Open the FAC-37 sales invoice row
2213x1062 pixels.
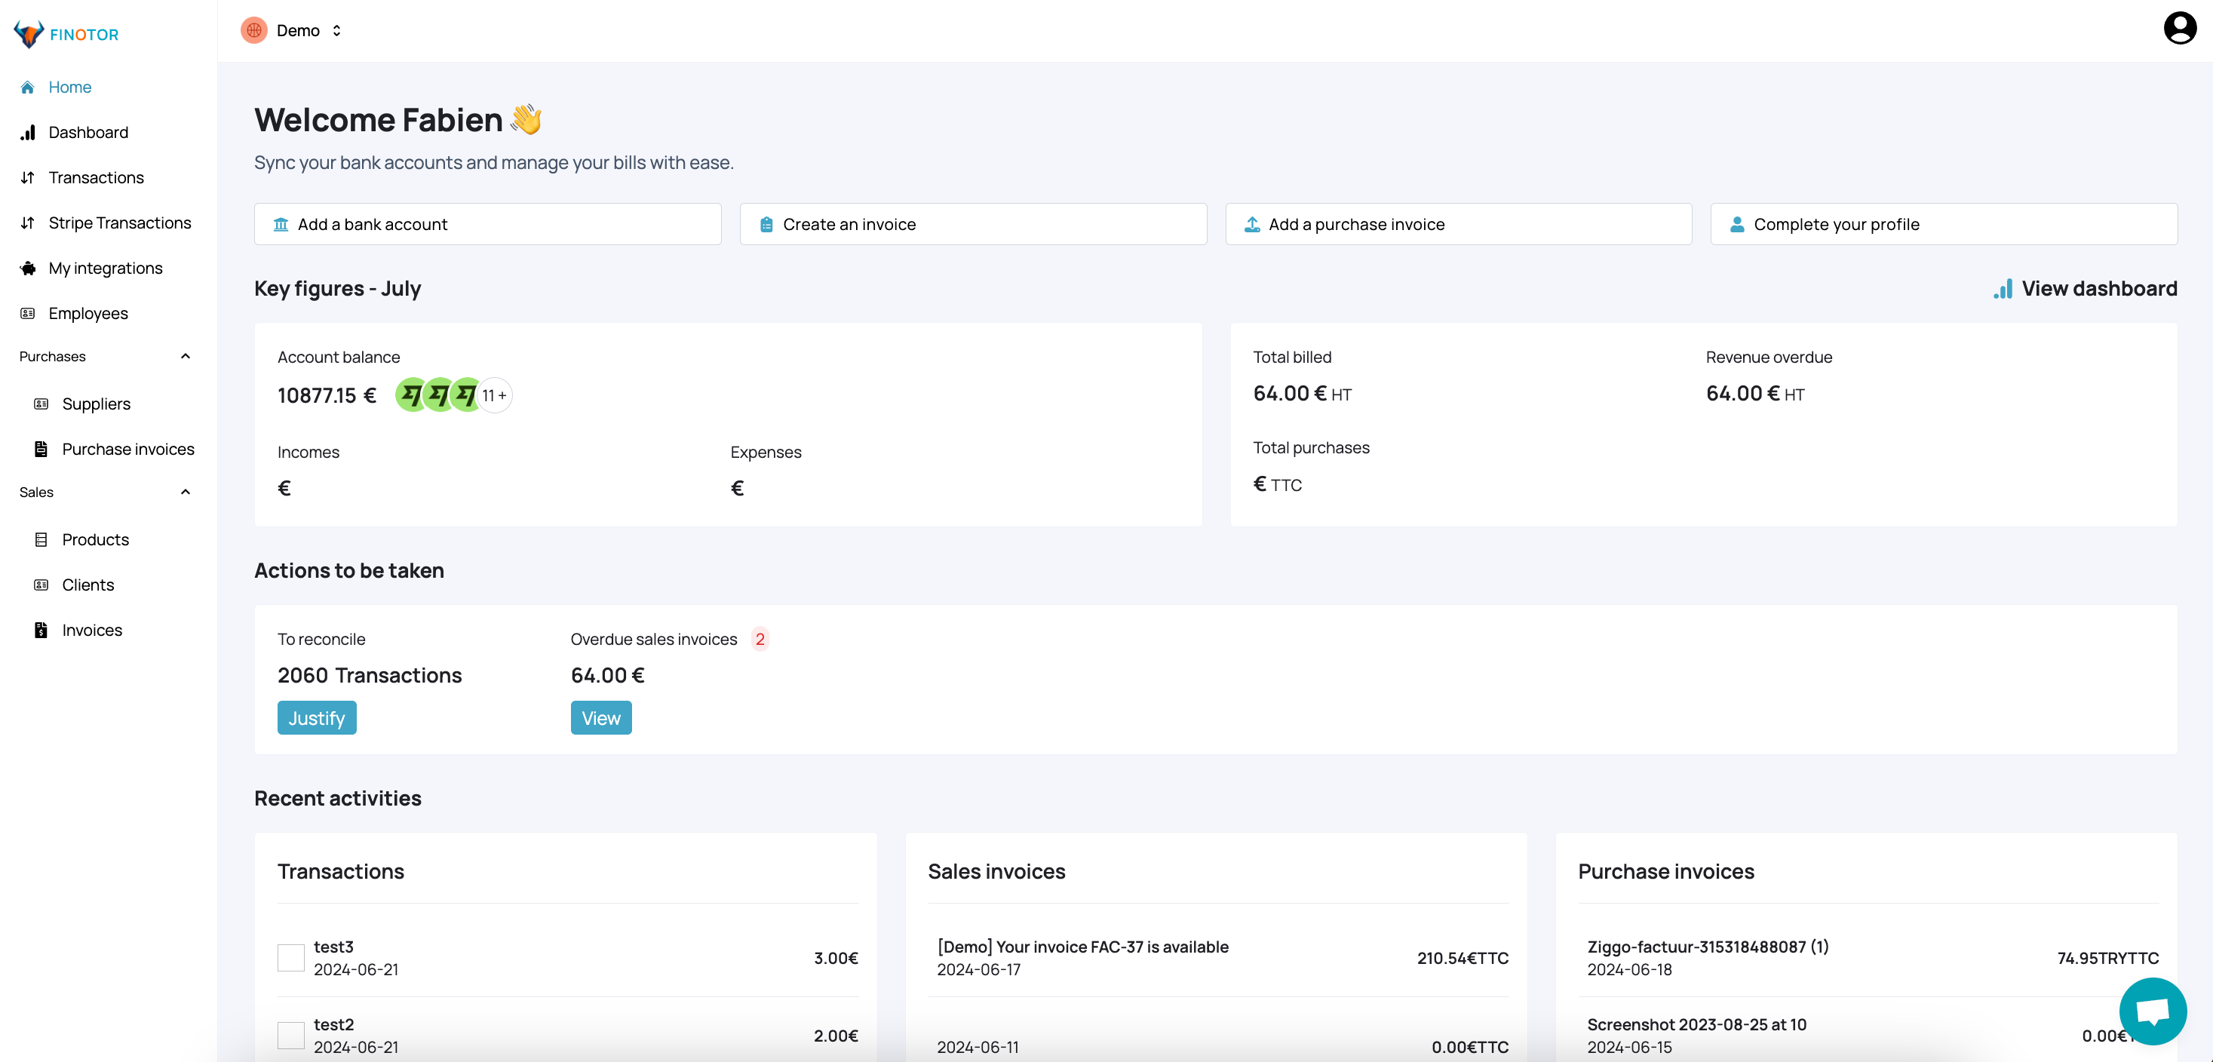tap(1218, 958)
